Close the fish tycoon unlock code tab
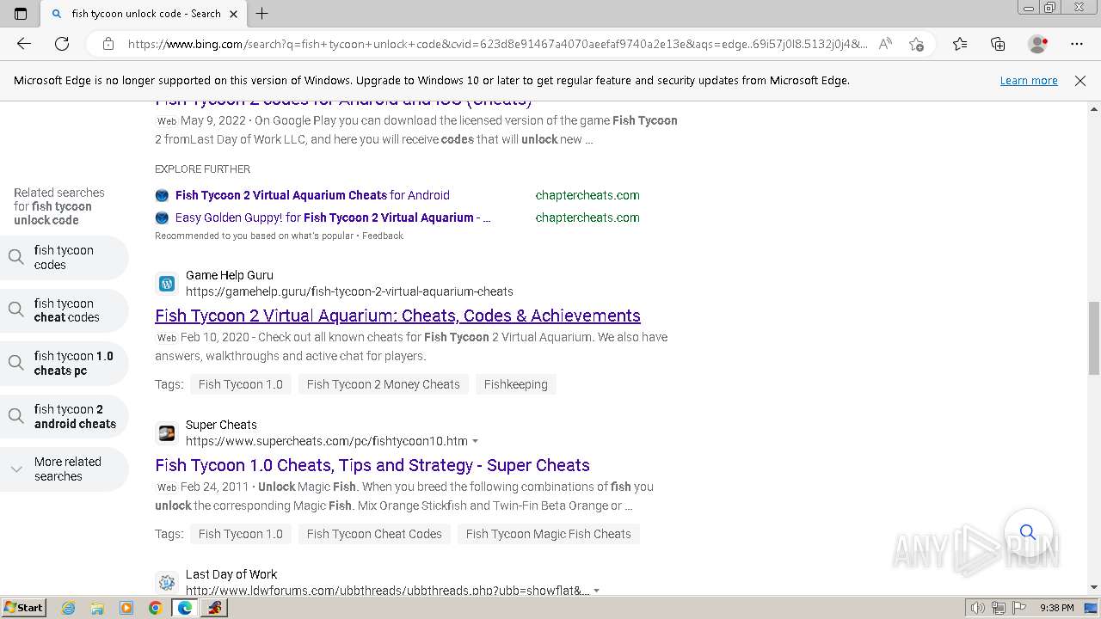The image size is (1101, 619). [233, 14]
